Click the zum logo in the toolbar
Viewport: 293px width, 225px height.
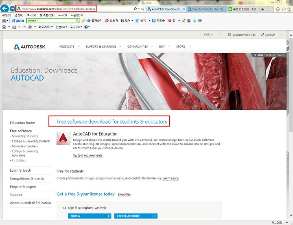(x=18, y=21)
